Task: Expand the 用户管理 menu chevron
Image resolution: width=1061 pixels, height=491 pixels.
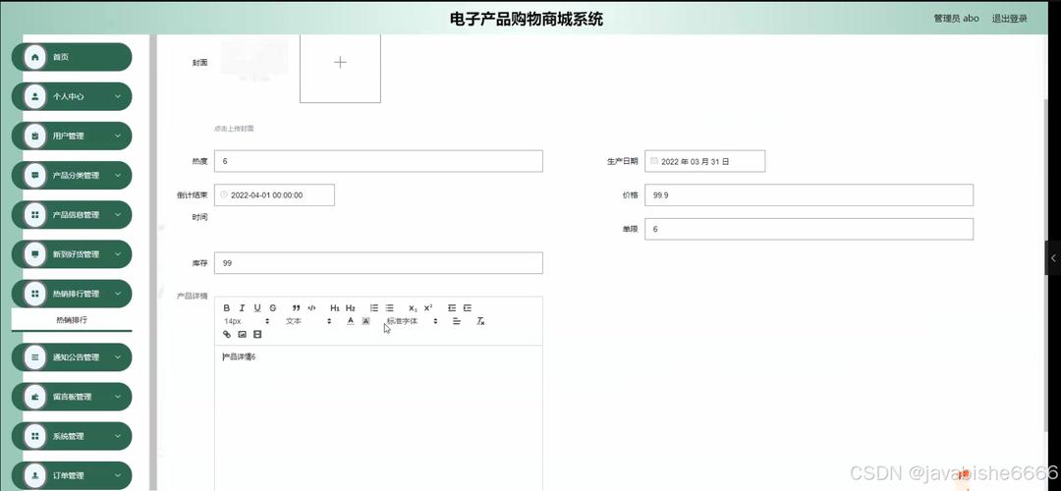Action: coord(118,136)
